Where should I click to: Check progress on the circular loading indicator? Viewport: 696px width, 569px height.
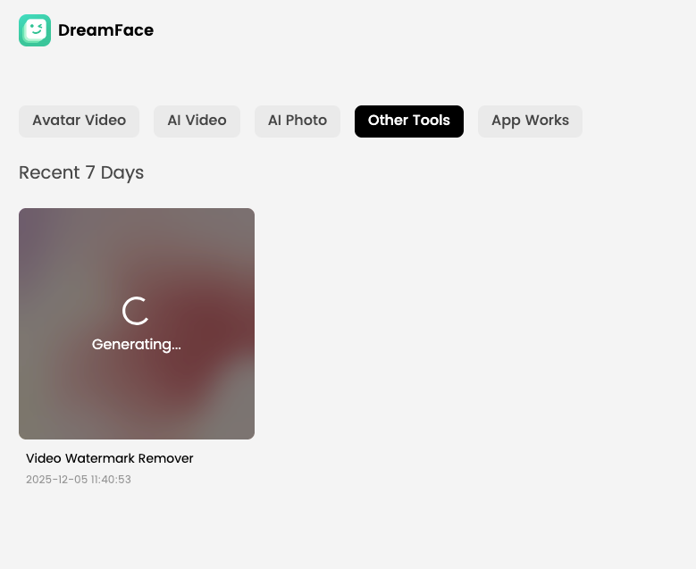(x=136, y=311)
